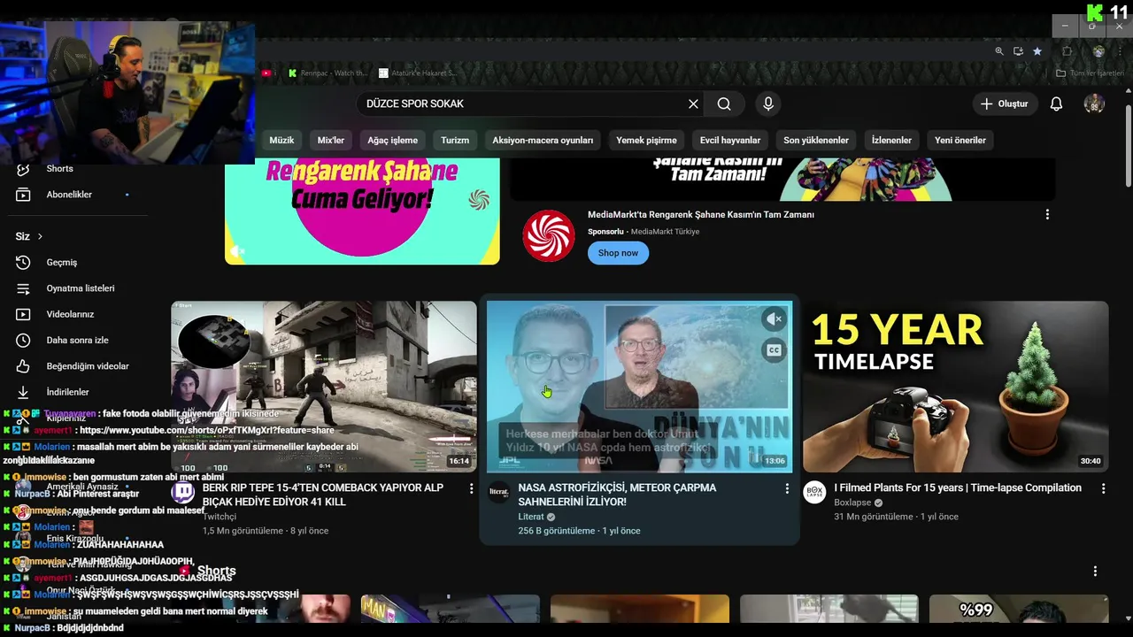1133x637 pixels.
Task: Open the Tüm Yer İşaretleri bookmarks folder
Action: (1091, 73)
